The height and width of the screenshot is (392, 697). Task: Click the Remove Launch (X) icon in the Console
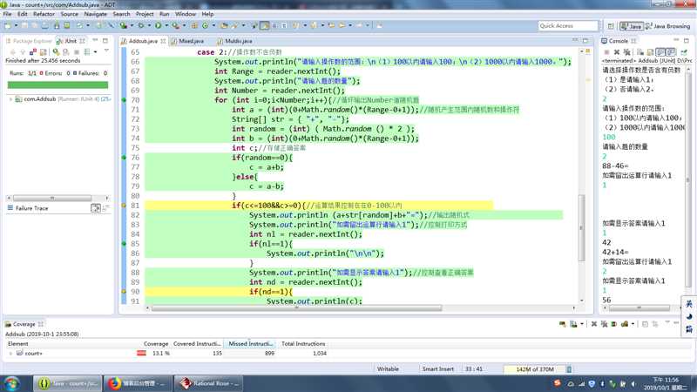tap(617, 52)
